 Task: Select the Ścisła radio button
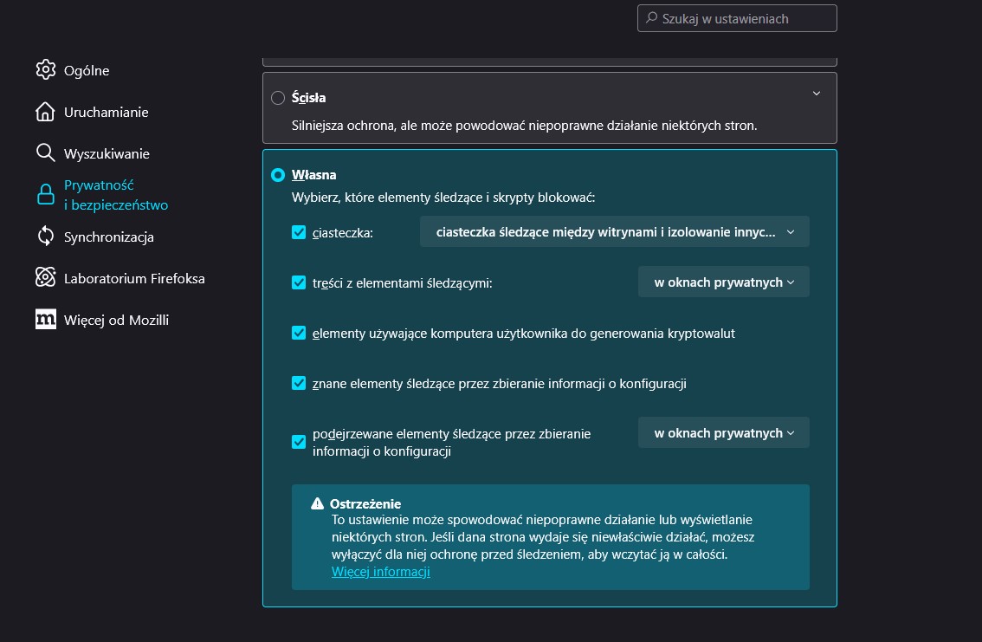[x=278, y=98]
